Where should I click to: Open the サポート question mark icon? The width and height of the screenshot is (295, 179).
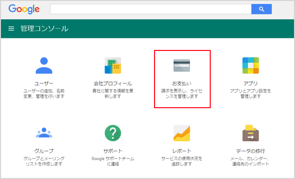point(113,133)
